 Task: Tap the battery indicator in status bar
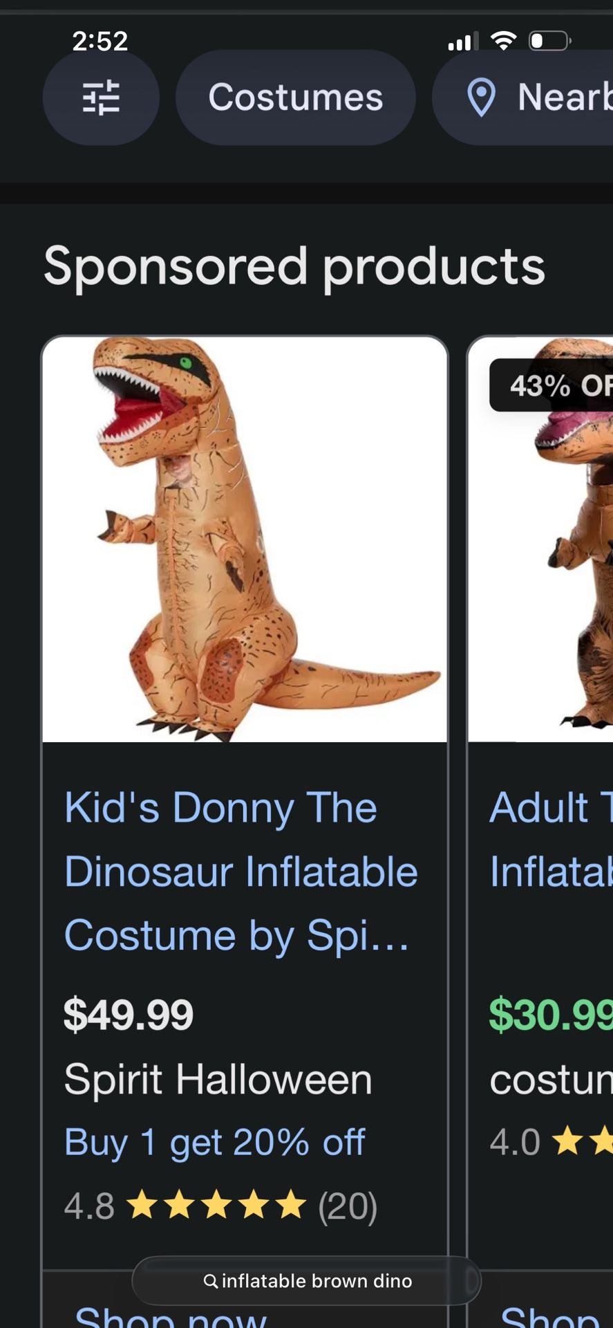point(549,41)
